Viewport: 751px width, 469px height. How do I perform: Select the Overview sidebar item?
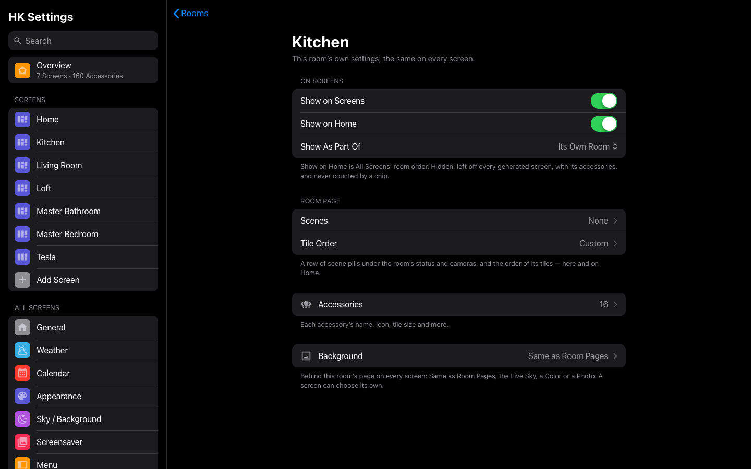click(83, 70)
